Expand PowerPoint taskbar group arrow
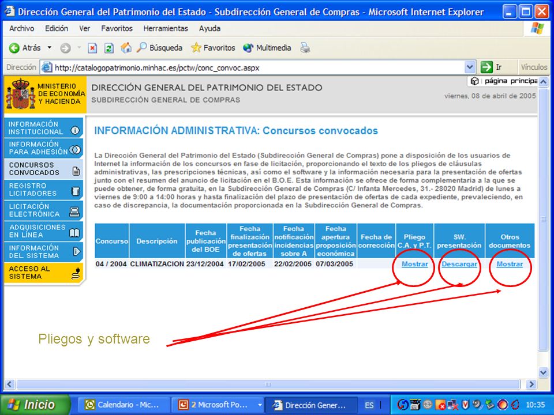 (x=260, y=405)
